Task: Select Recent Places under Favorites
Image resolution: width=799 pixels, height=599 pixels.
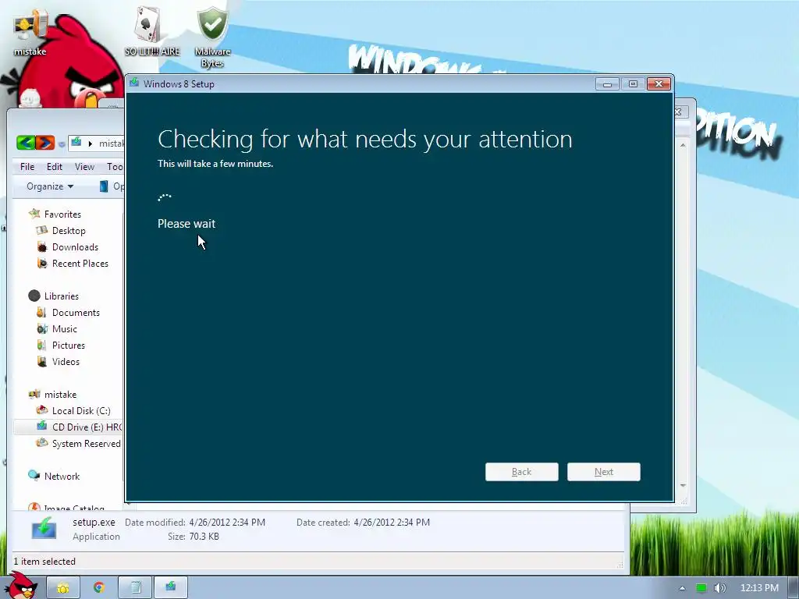Action: [80, 264]
